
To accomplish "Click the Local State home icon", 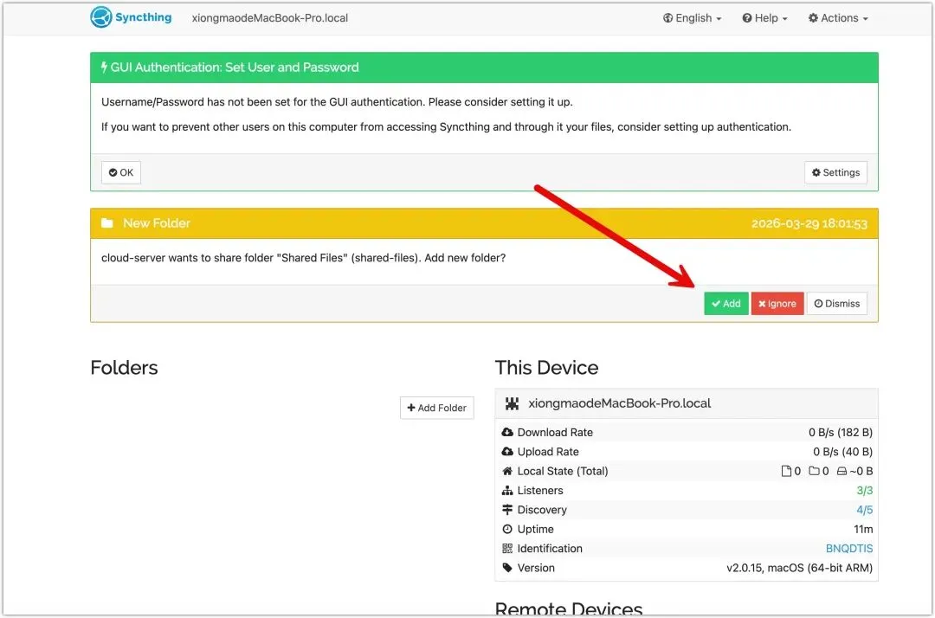I will point(507,471).
